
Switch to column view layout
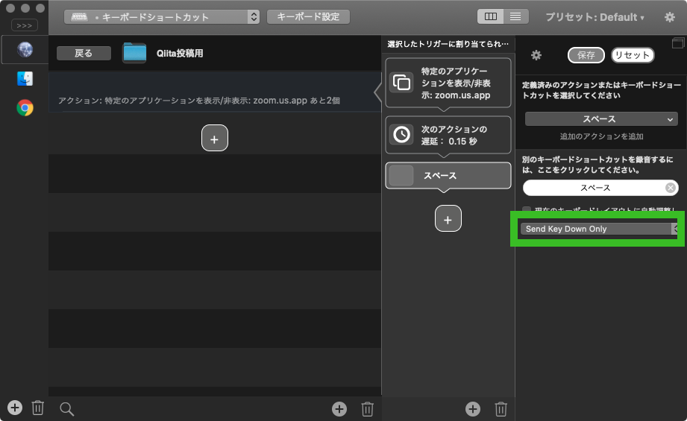pyautogui.click(x=490, y=16)
